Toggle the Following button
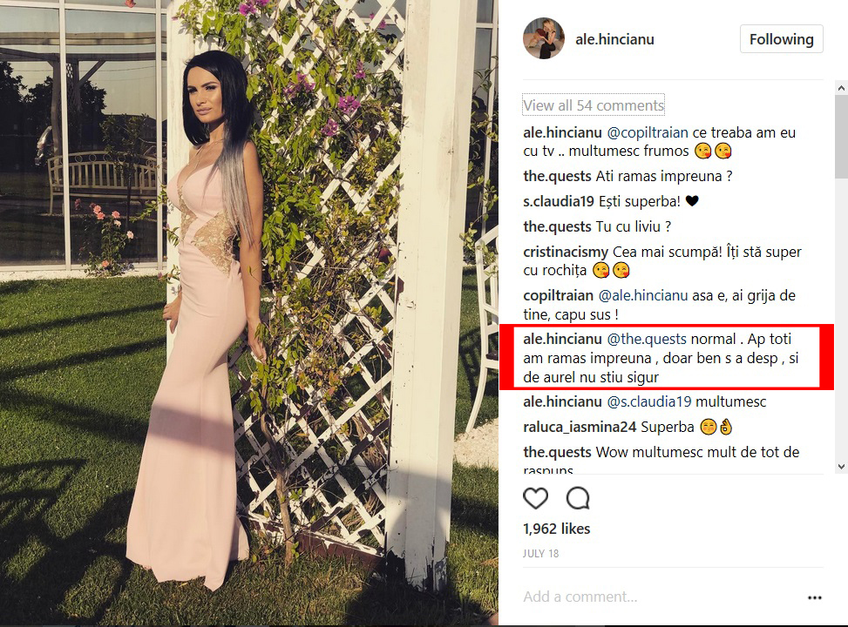Viewport: 848px width, 627px height. click(x=781, y=39)
